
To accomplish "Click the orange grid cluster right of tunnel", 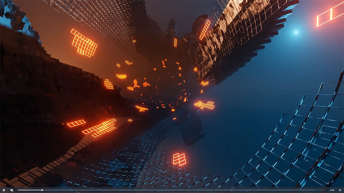I will click(204, 105).
